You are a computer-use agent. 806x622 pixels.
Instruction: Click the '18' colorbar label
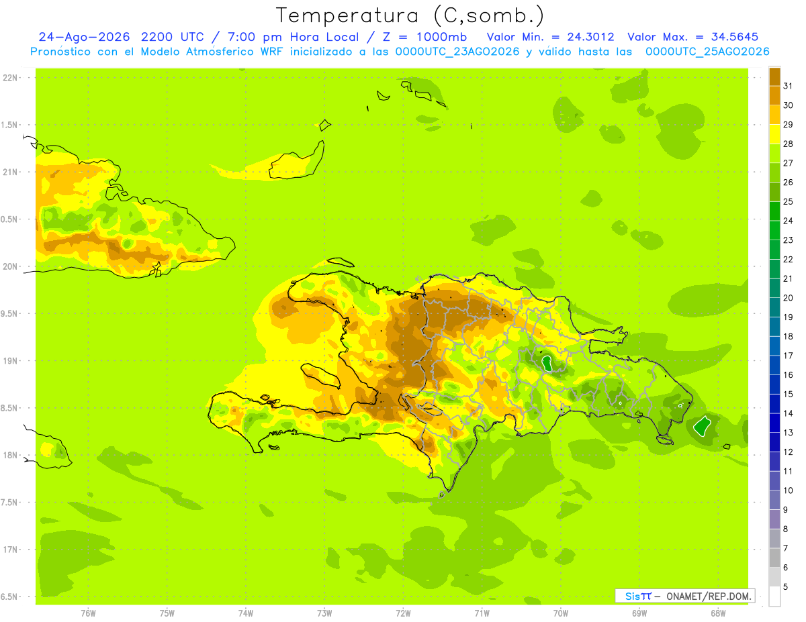tap(789, 336)
